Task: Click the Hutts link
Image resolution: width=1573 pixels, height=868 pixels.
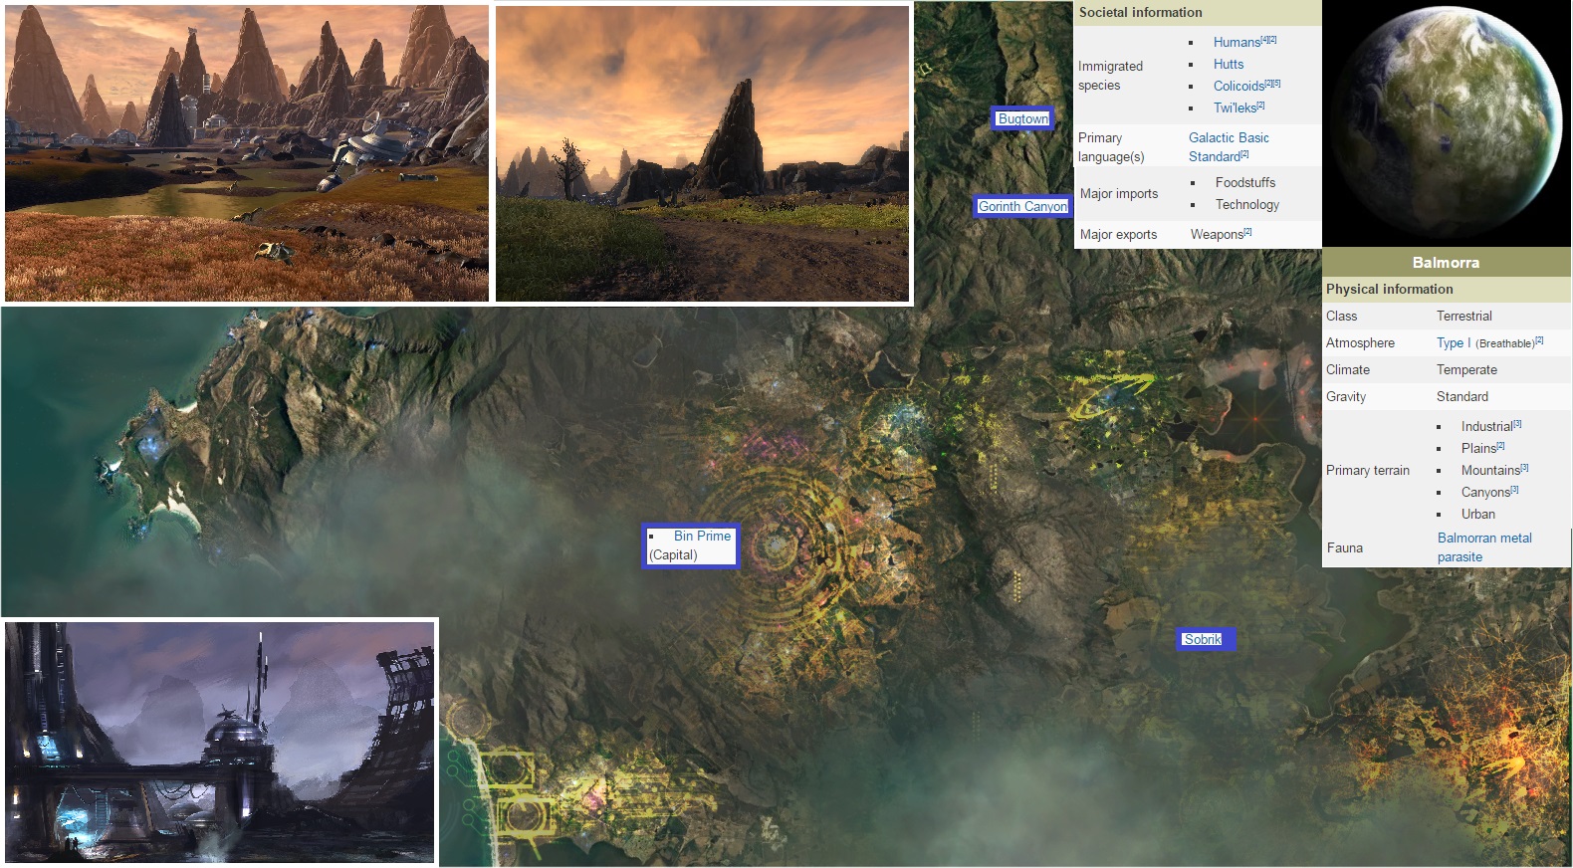Action: (1228, 64)
